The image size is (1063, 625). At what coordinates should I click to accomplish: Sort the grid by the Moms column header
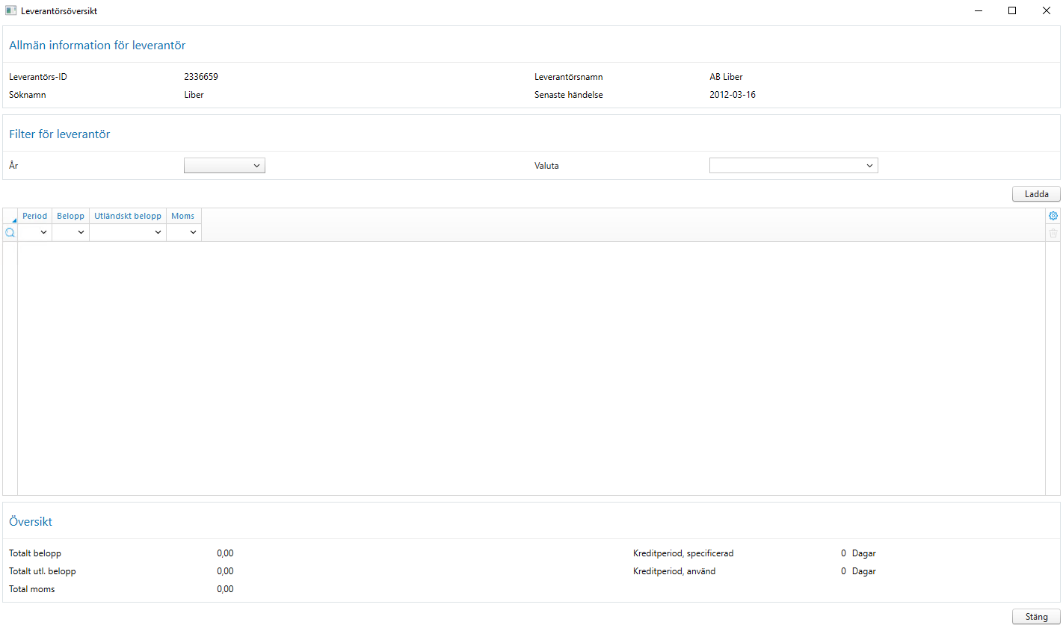tap(182, 216)
